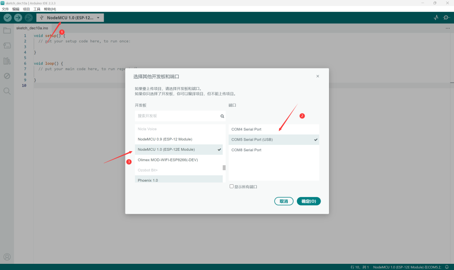Click the user account icon in sidebar
This screenshot has width=454, height=270.
point(7,257)
